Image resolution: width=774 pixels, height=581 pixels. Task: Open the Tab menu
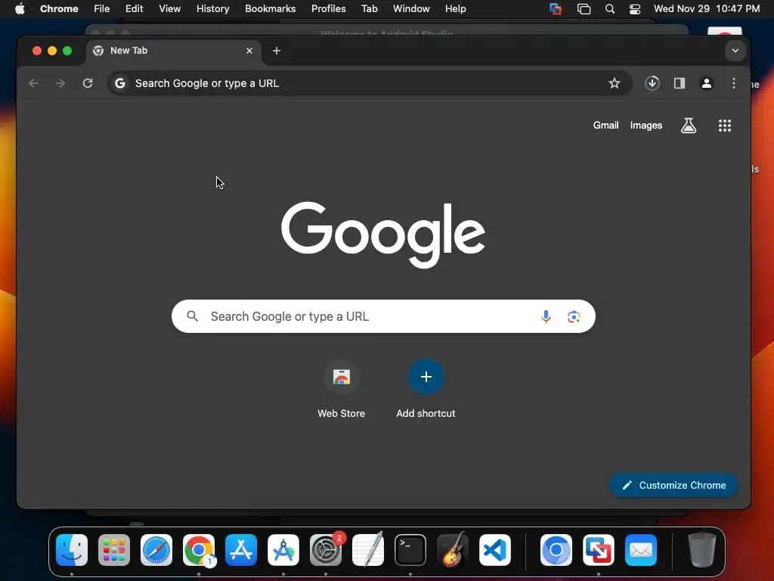tap(369, 8)
